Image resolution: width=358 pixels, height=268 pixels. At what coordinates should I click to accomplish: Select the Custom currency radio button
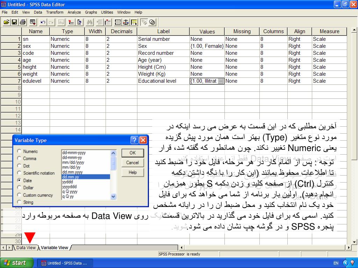(19, 195)
